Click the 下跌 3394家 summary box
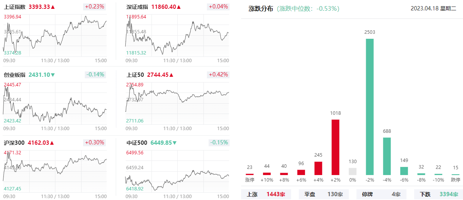Viewport: 463px width, 200px height. tap(438, 194)
